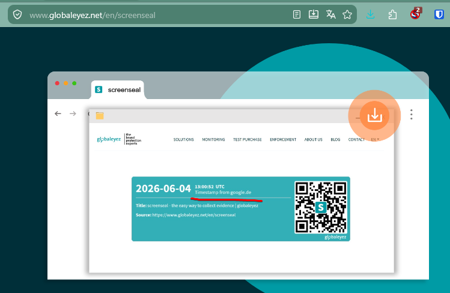Open the ENFORCEMENT menu item
This screenshot has height=293, width=450.
[283, 140]
